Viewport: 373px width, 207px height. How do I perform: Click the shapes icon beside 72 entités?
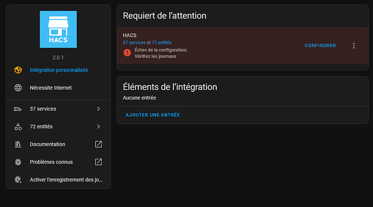click(x=18, y=126)
